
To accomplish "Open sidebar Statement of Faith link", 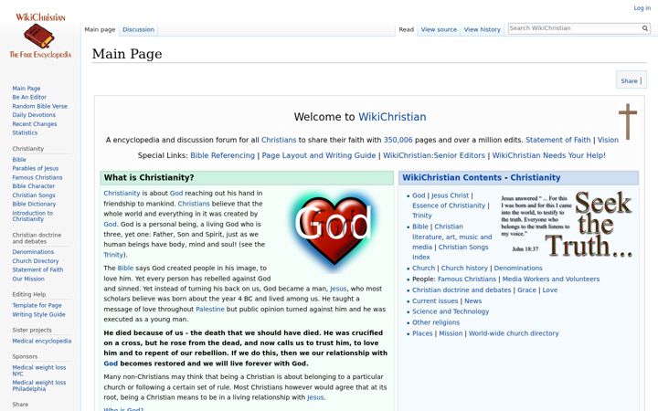I will [x=37, y=270].
